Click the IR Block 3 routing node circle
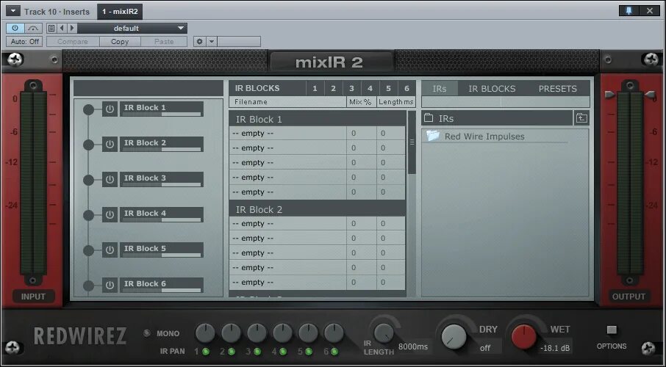The width and height of the screenshot is (666, 367). tap(88, 180)
